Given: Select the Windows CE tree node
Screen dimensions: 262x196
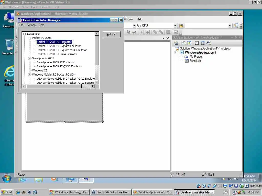Looking at the screenshot, I should click(40, 70).
